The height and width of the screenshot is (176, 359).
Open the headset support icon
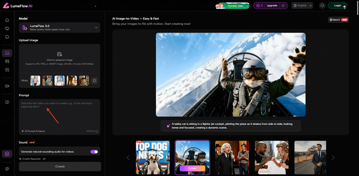point(322,6)
